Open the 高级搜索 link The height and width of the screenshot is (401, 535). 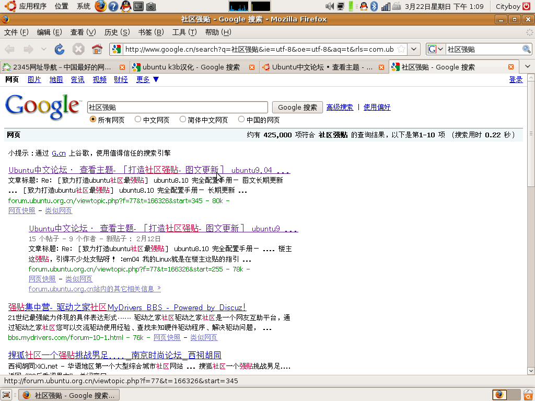tap(340, 107)
